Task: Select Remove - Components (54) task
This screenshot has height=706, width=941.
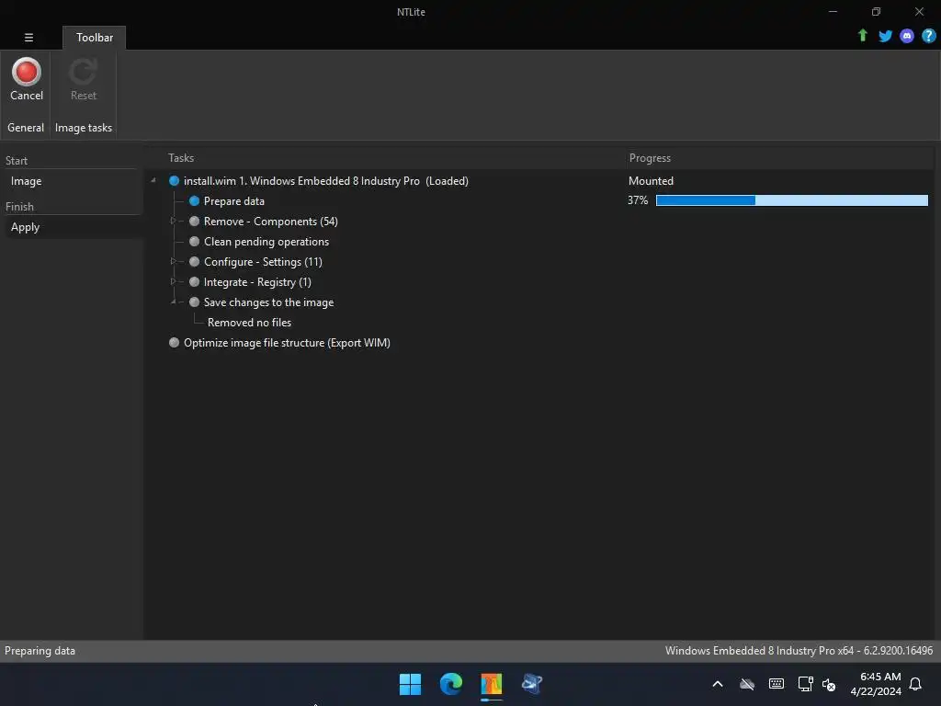Action: point(271,222)
